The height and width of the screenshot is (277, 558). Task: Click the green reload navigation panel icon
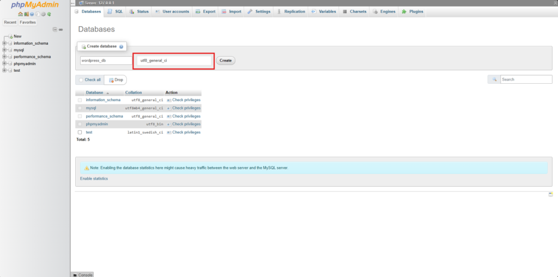pos(49,14)
